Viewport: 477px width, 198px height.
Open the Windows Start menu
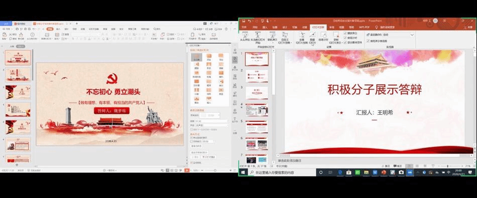[244, 172]
